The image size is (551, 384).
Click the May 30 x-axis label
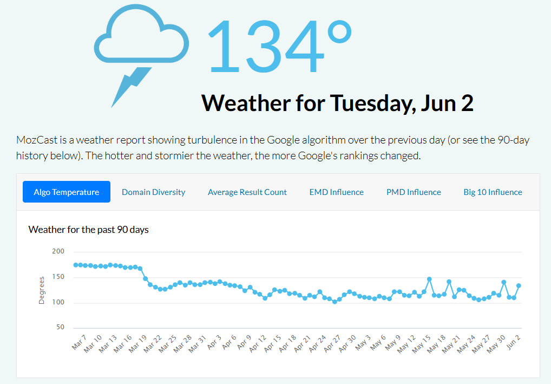coord(496,343)
